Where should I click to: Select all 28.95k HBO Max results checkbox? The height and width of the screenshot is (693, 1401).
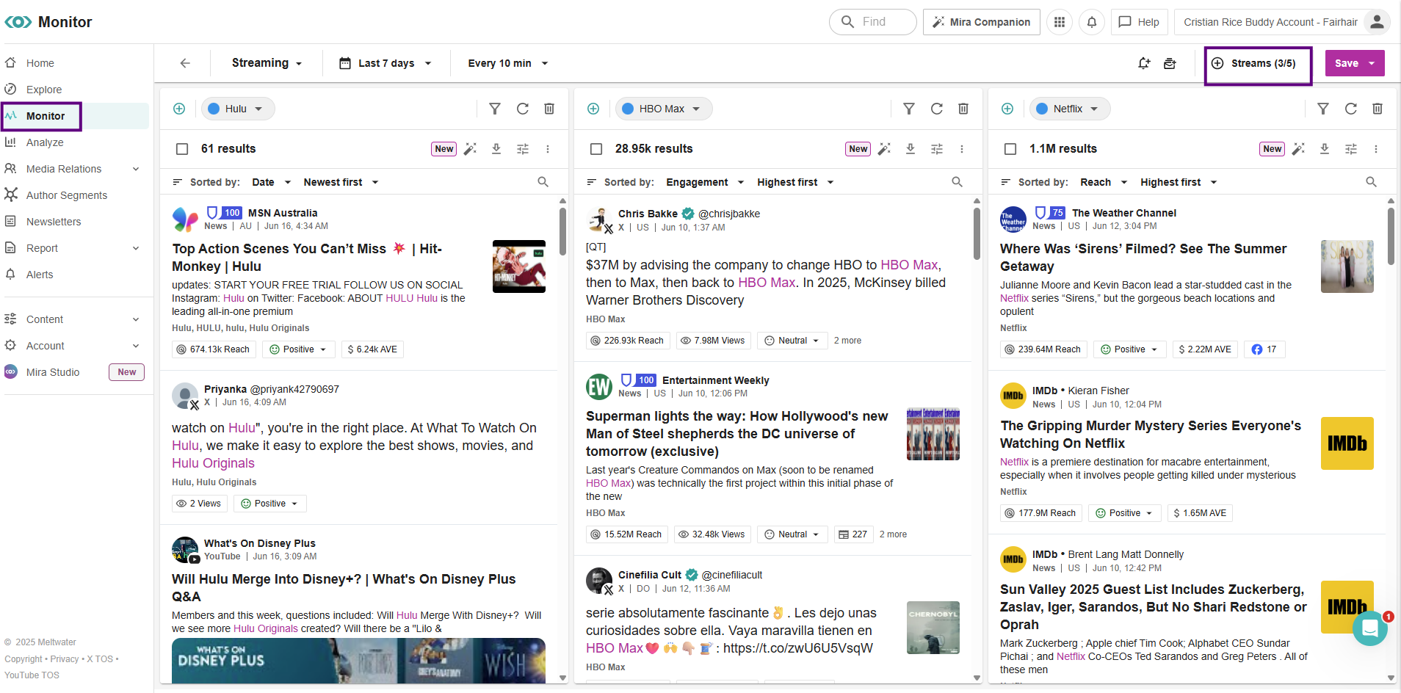click(596, 149)
